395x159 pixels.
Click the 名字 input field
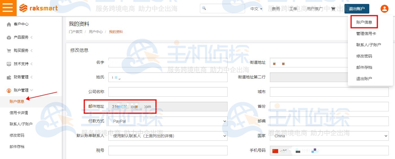(168, 63)
